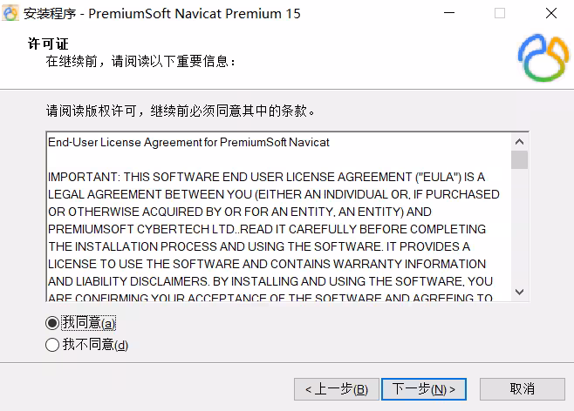Click the Navicat logo in header

(543, 57)
